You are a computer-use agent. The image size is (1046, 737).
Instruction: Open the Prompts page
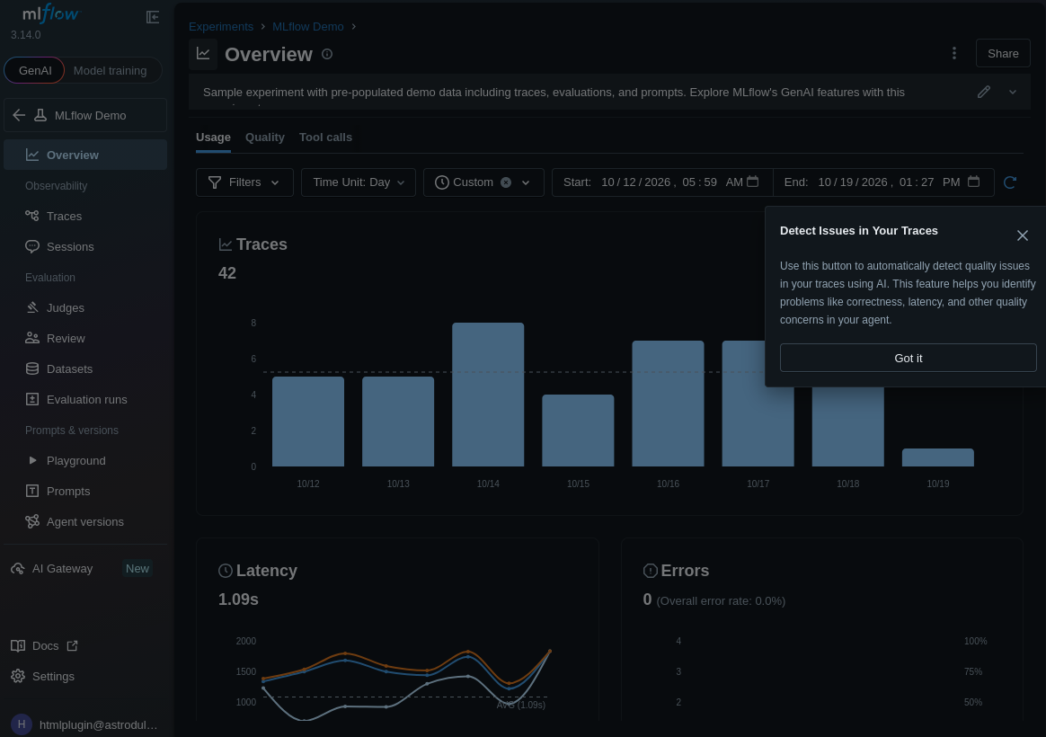(85, 492)
